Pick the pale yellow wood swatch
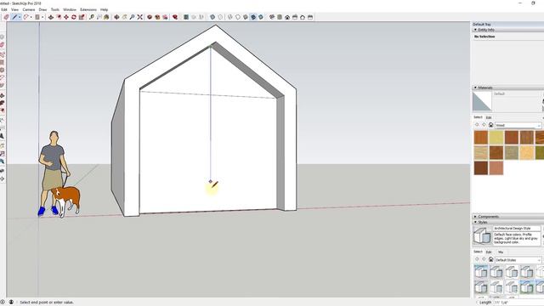The height and width of the screenshot is (306, 544). [496, 138]
